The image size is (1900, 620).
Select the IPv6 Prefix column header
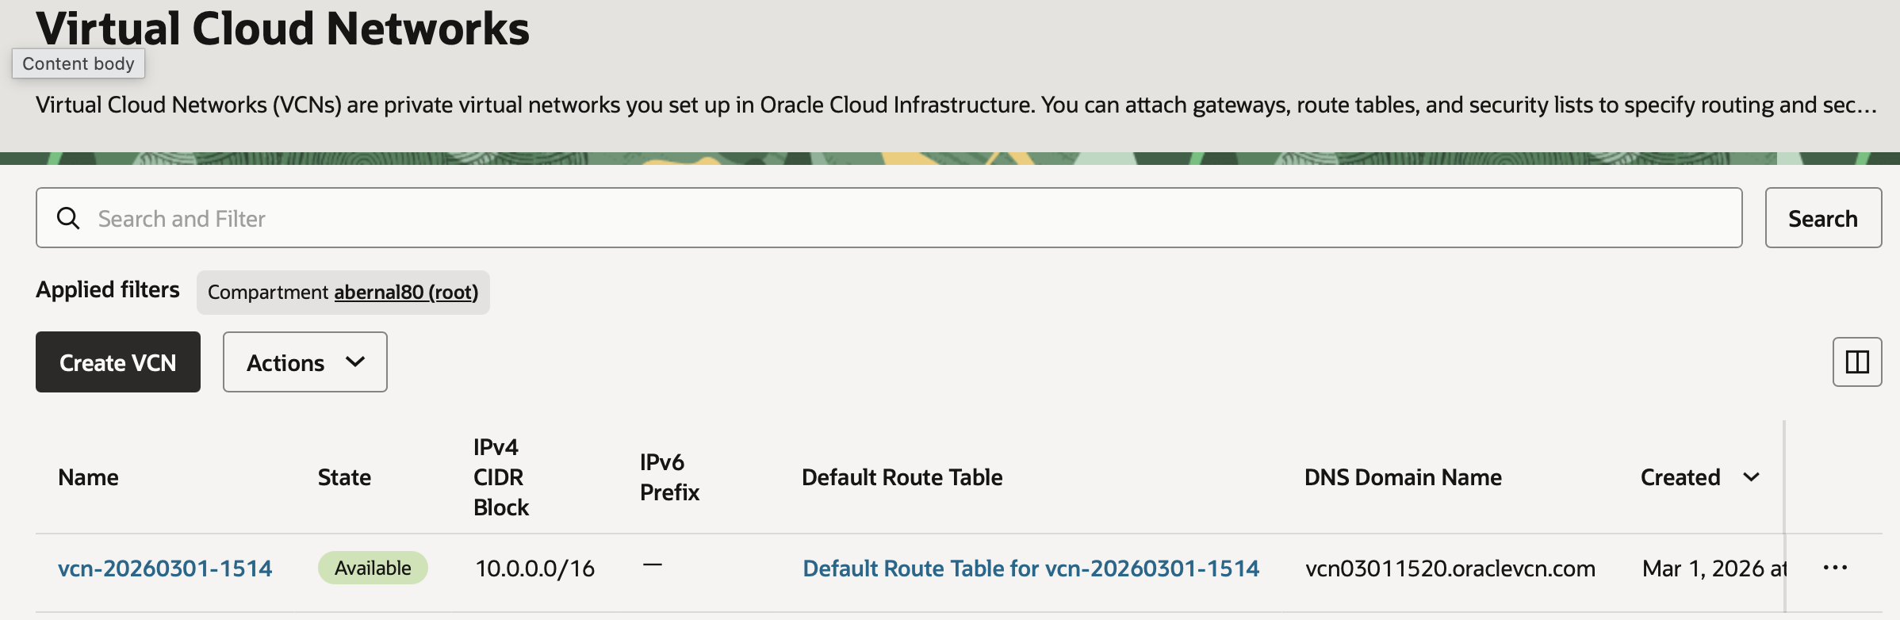[669, 477]
